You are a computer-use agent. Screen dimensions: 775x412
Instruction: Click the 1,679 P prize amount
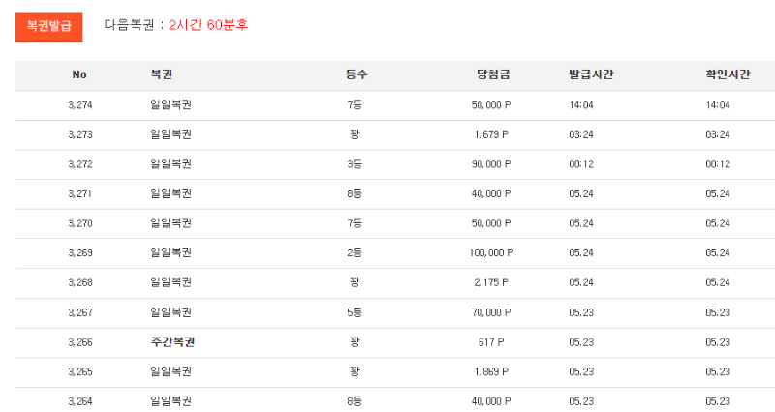tap(491, 134)
